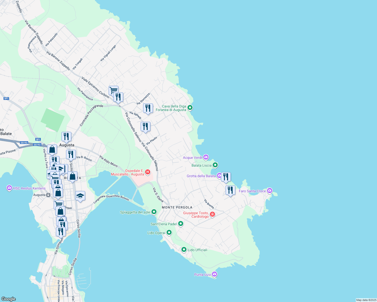Select the Via Brenta street label
Screen dimensions: 377x302
coord(209,204)
